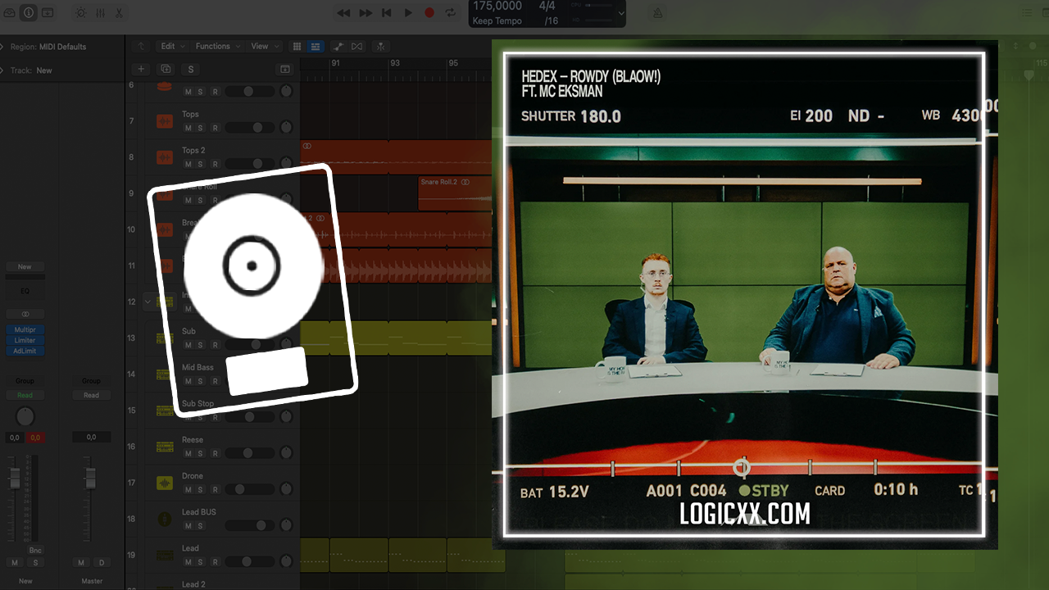Open Group slot on New channel strip

click(x=25, y=381)
